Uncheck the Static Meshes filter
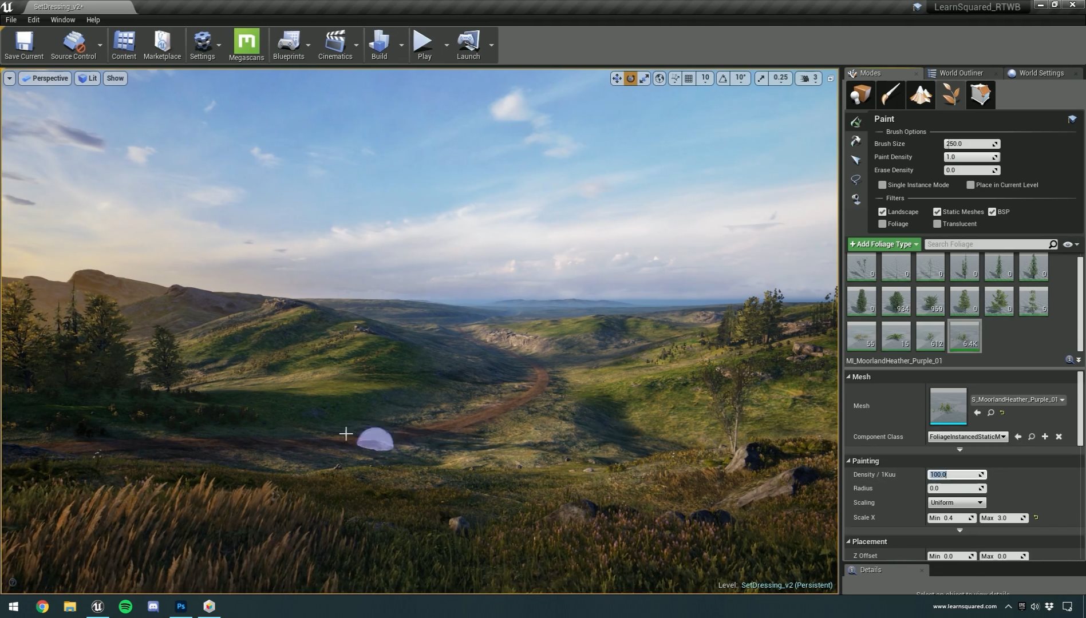 pyautogui.click(x=937, y=212)
